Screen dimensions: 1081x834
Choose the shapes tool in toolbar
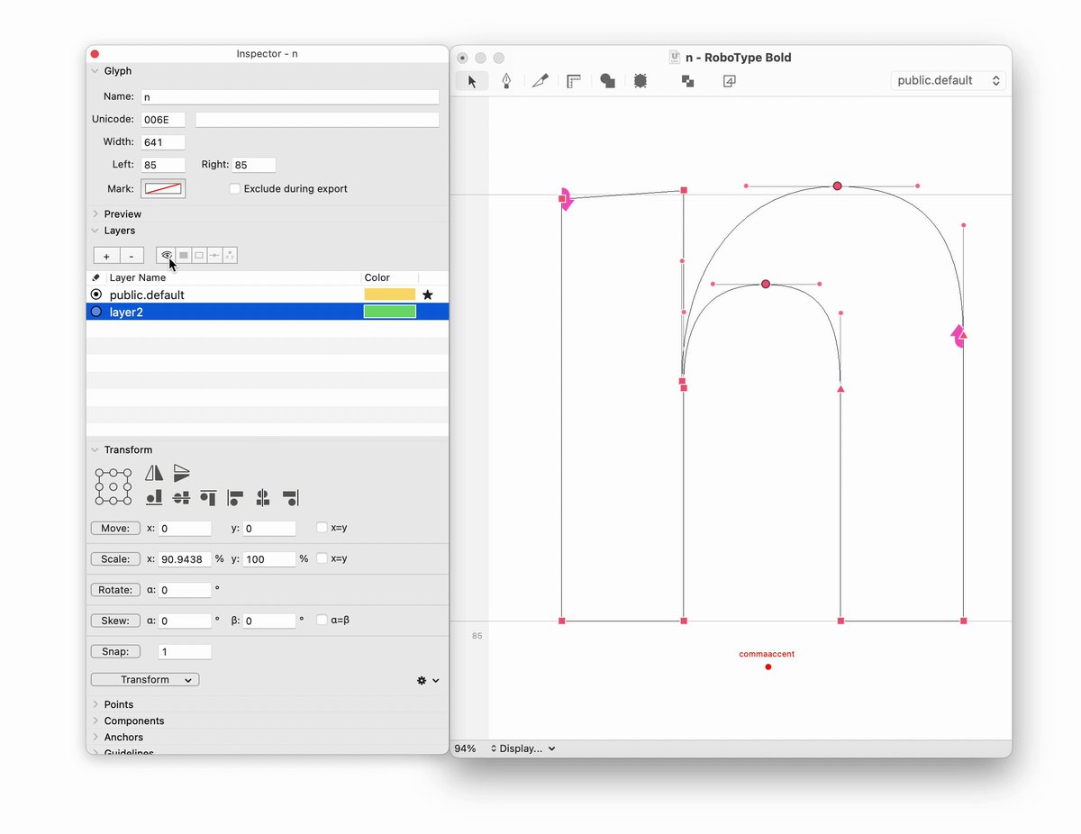pyautogui.click(x=607, y=81)
